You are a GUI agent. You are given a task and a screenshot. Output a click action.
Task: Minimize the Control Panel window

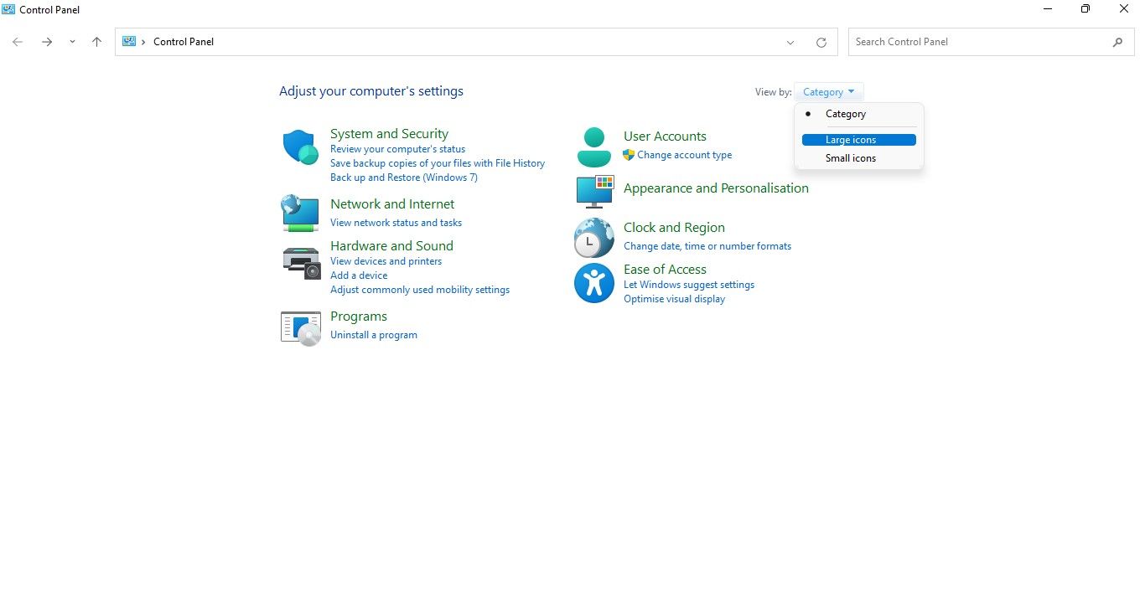[1049, 9]
